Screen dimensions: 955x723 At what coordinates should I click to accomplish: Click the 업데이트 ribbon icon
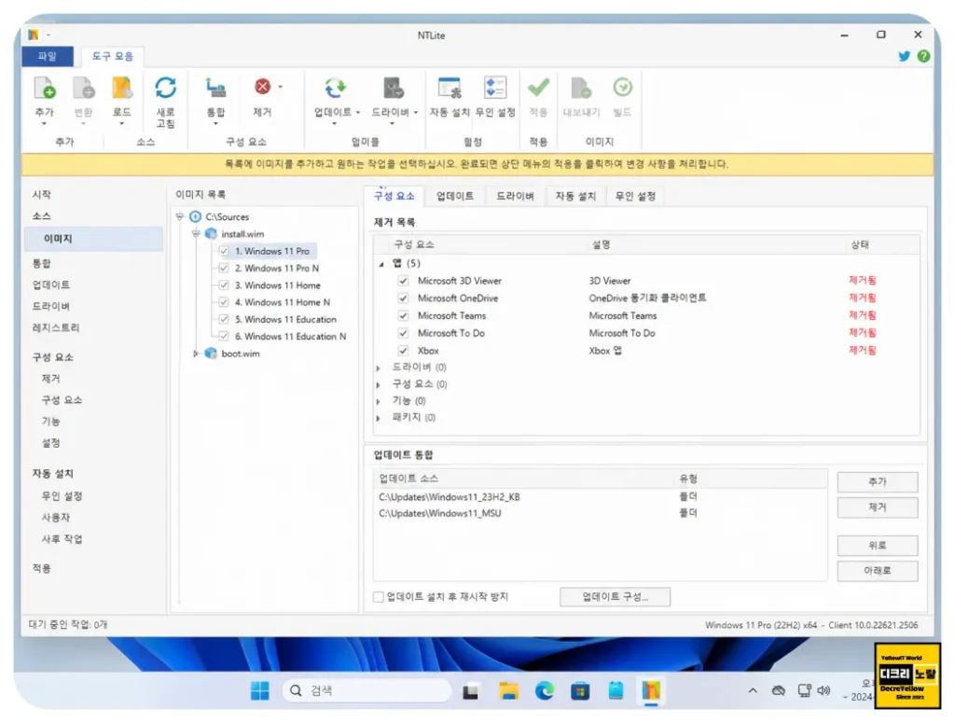pyautogui.click(x=335, y=89)
